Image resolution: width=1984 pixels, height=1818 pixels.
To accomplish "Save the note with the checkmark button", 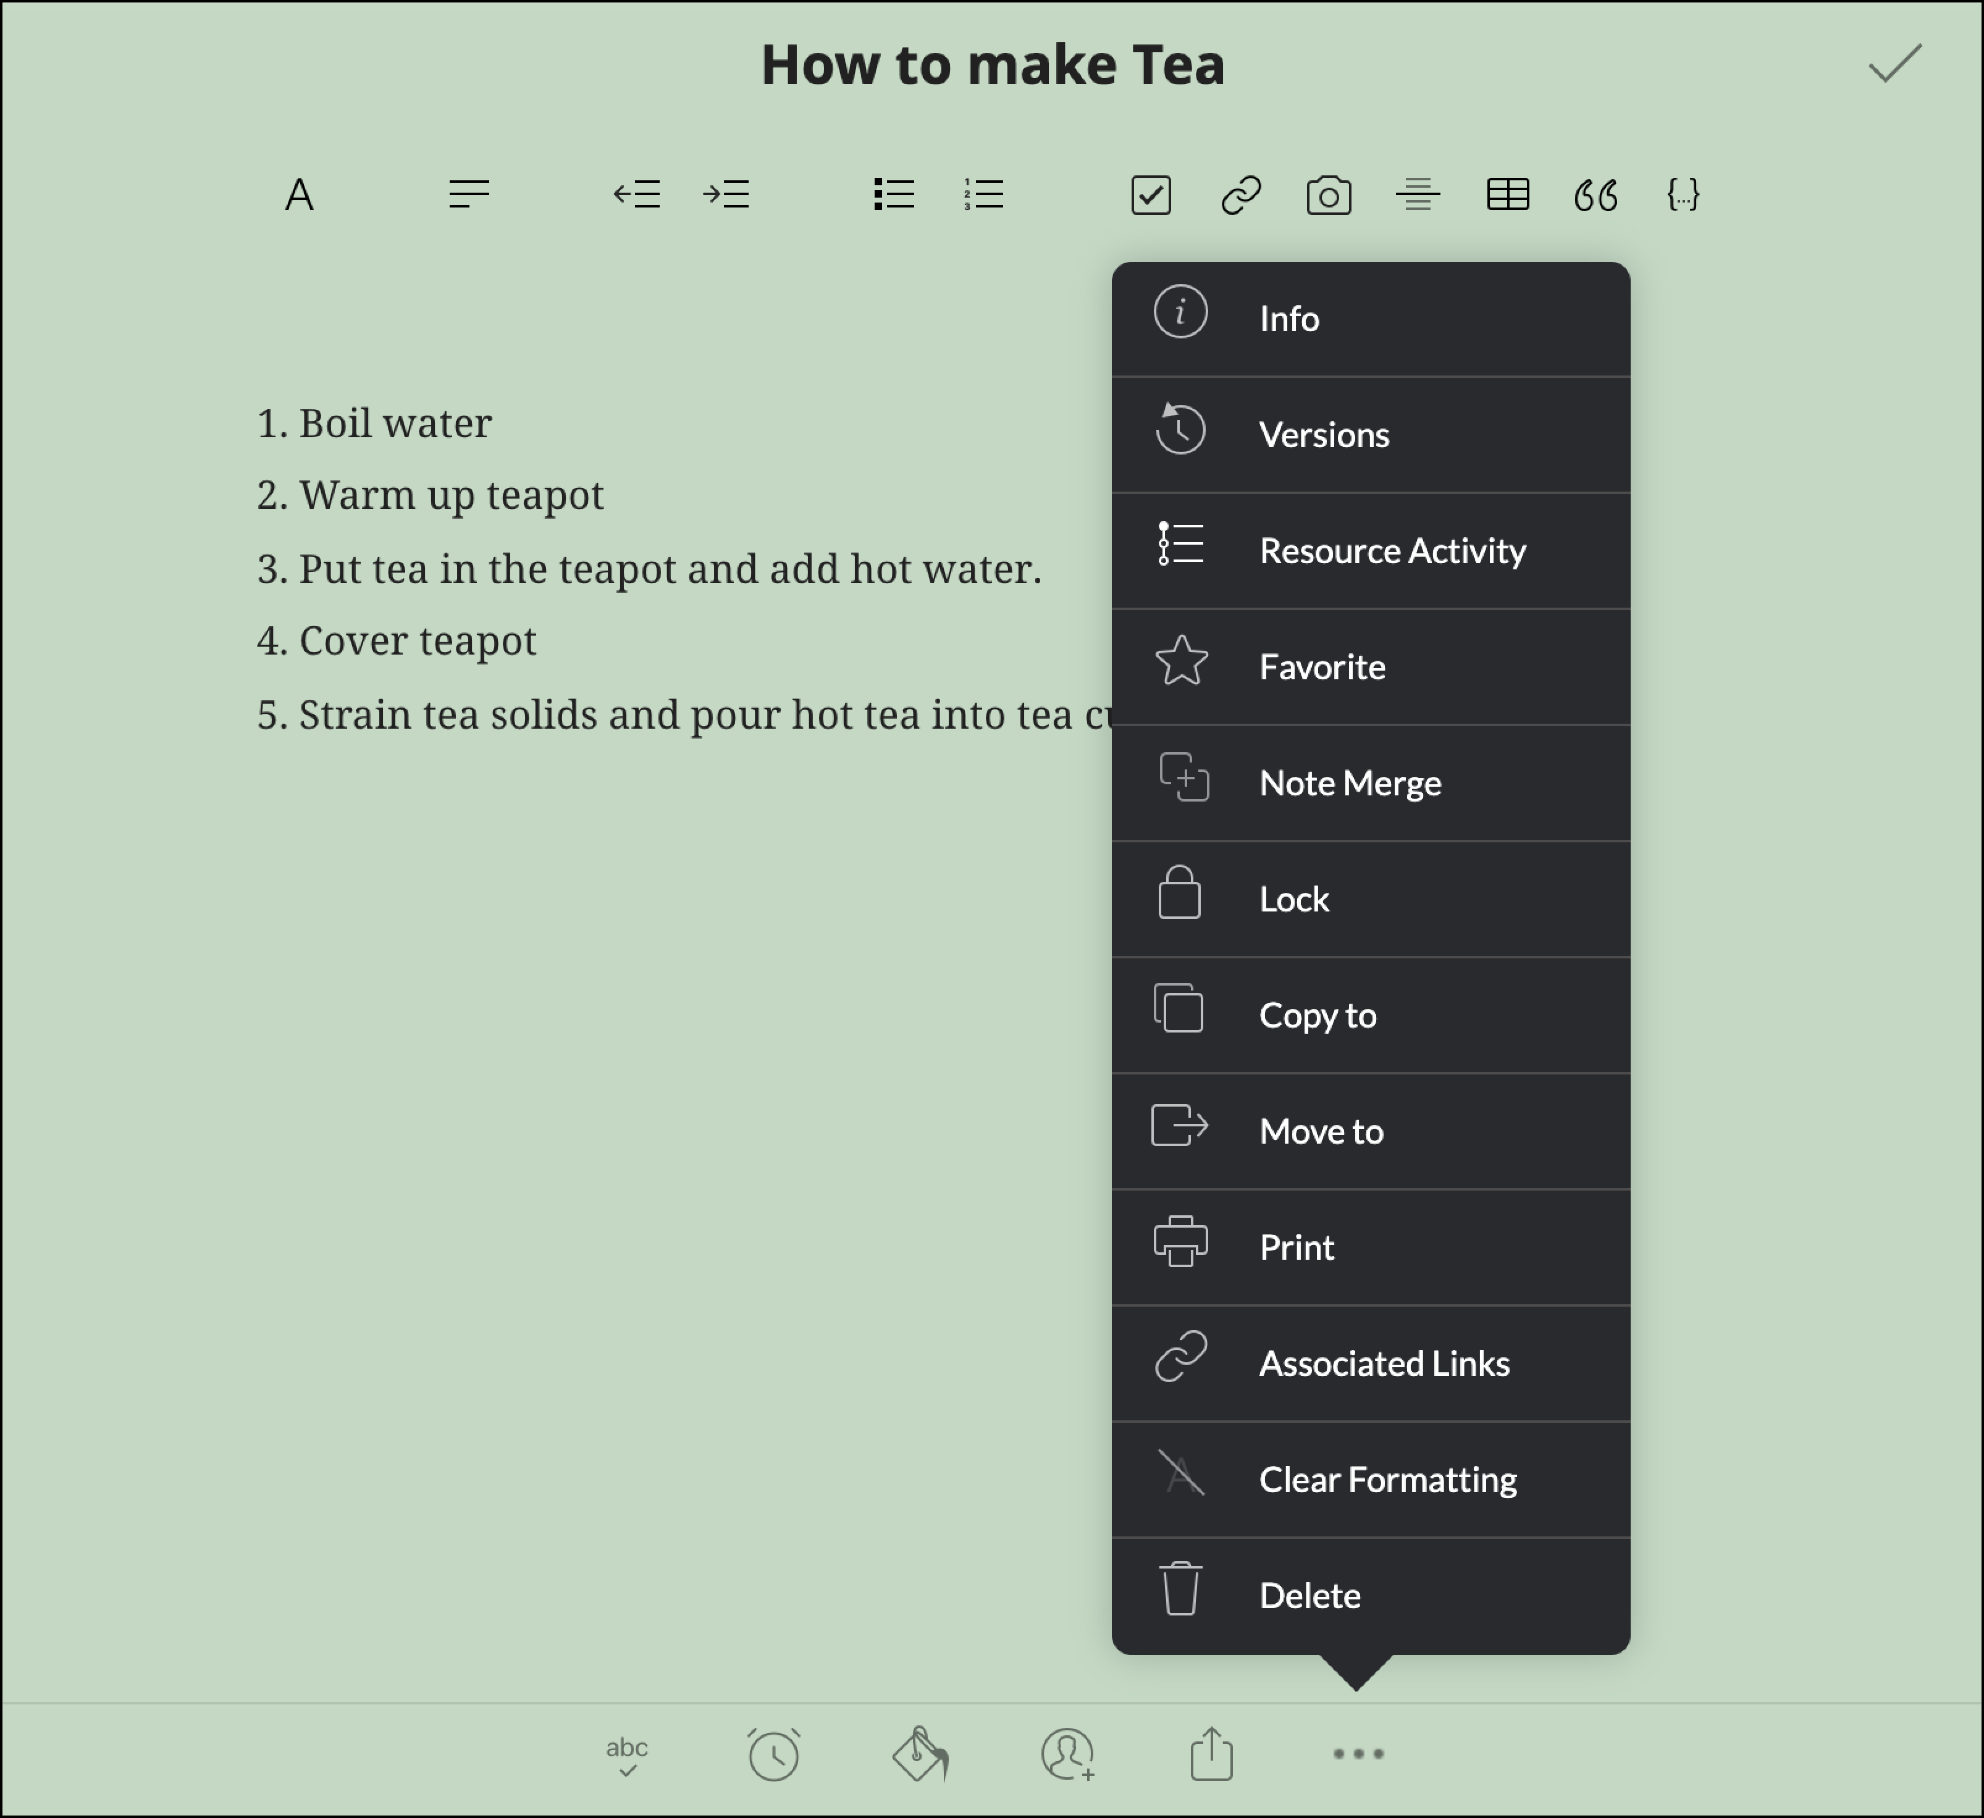I will click(x=1894, y=65).
